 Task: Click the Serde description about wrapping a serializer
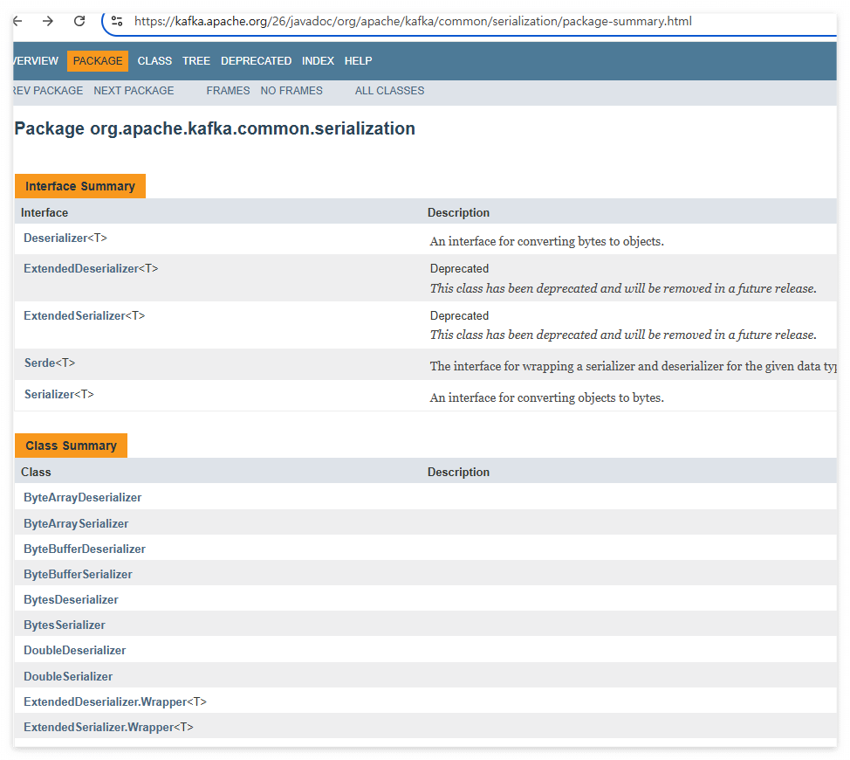point(634,366)
